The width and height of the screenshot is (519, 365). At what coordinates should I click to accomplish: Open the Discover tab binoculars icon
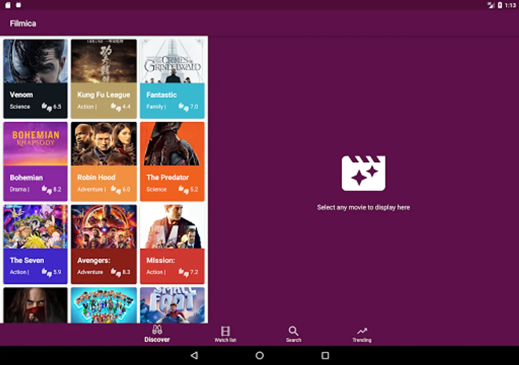pyautogui.click(x=157, y=330)
